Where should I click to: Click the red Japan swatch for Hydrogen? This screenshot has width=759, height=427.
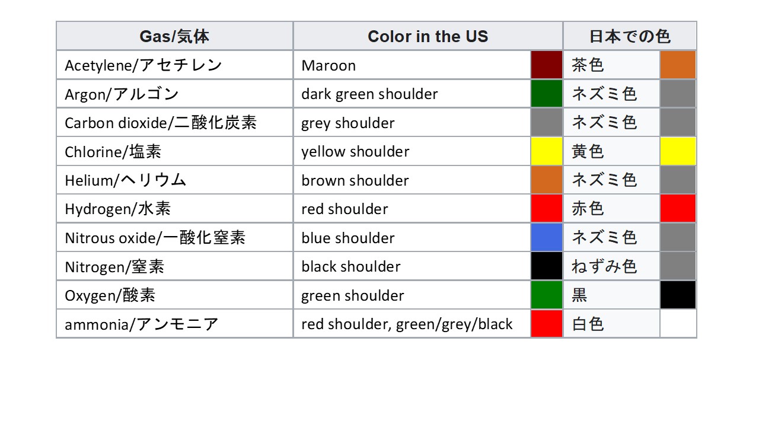678,209
